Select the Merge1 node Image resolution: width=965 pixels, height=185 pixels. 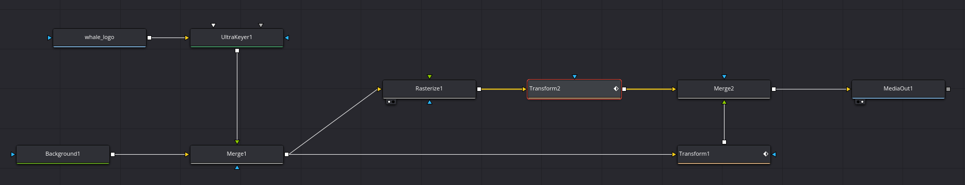(237, 154)
